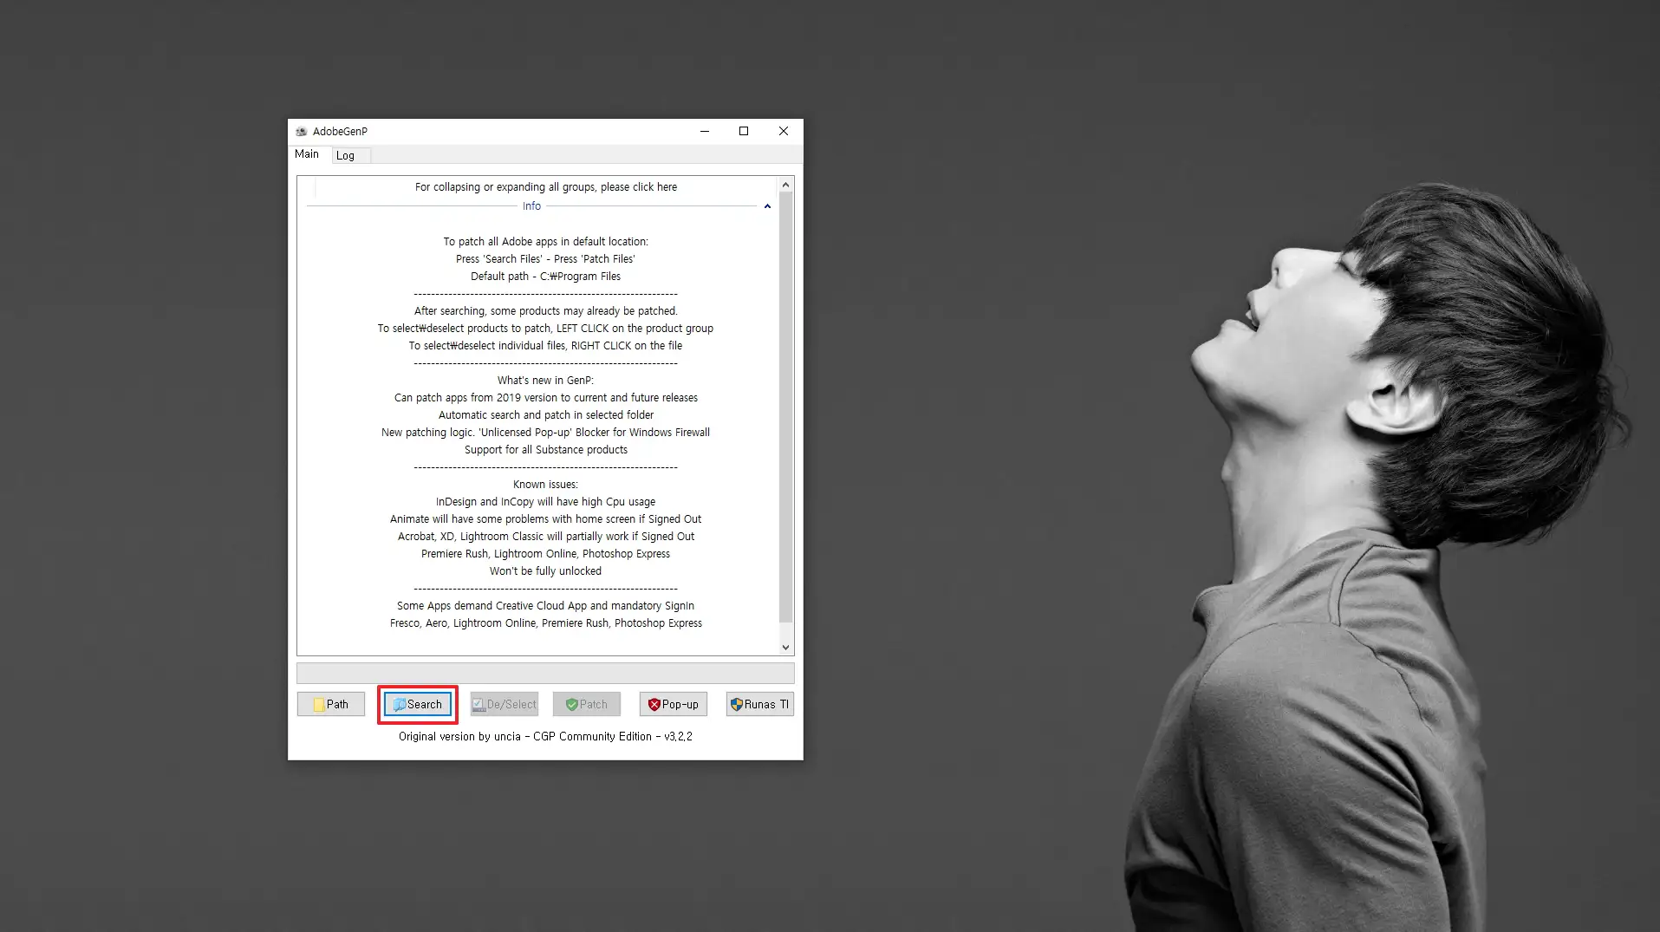
Task: Click the Search button
Action: tap(418, 704)
